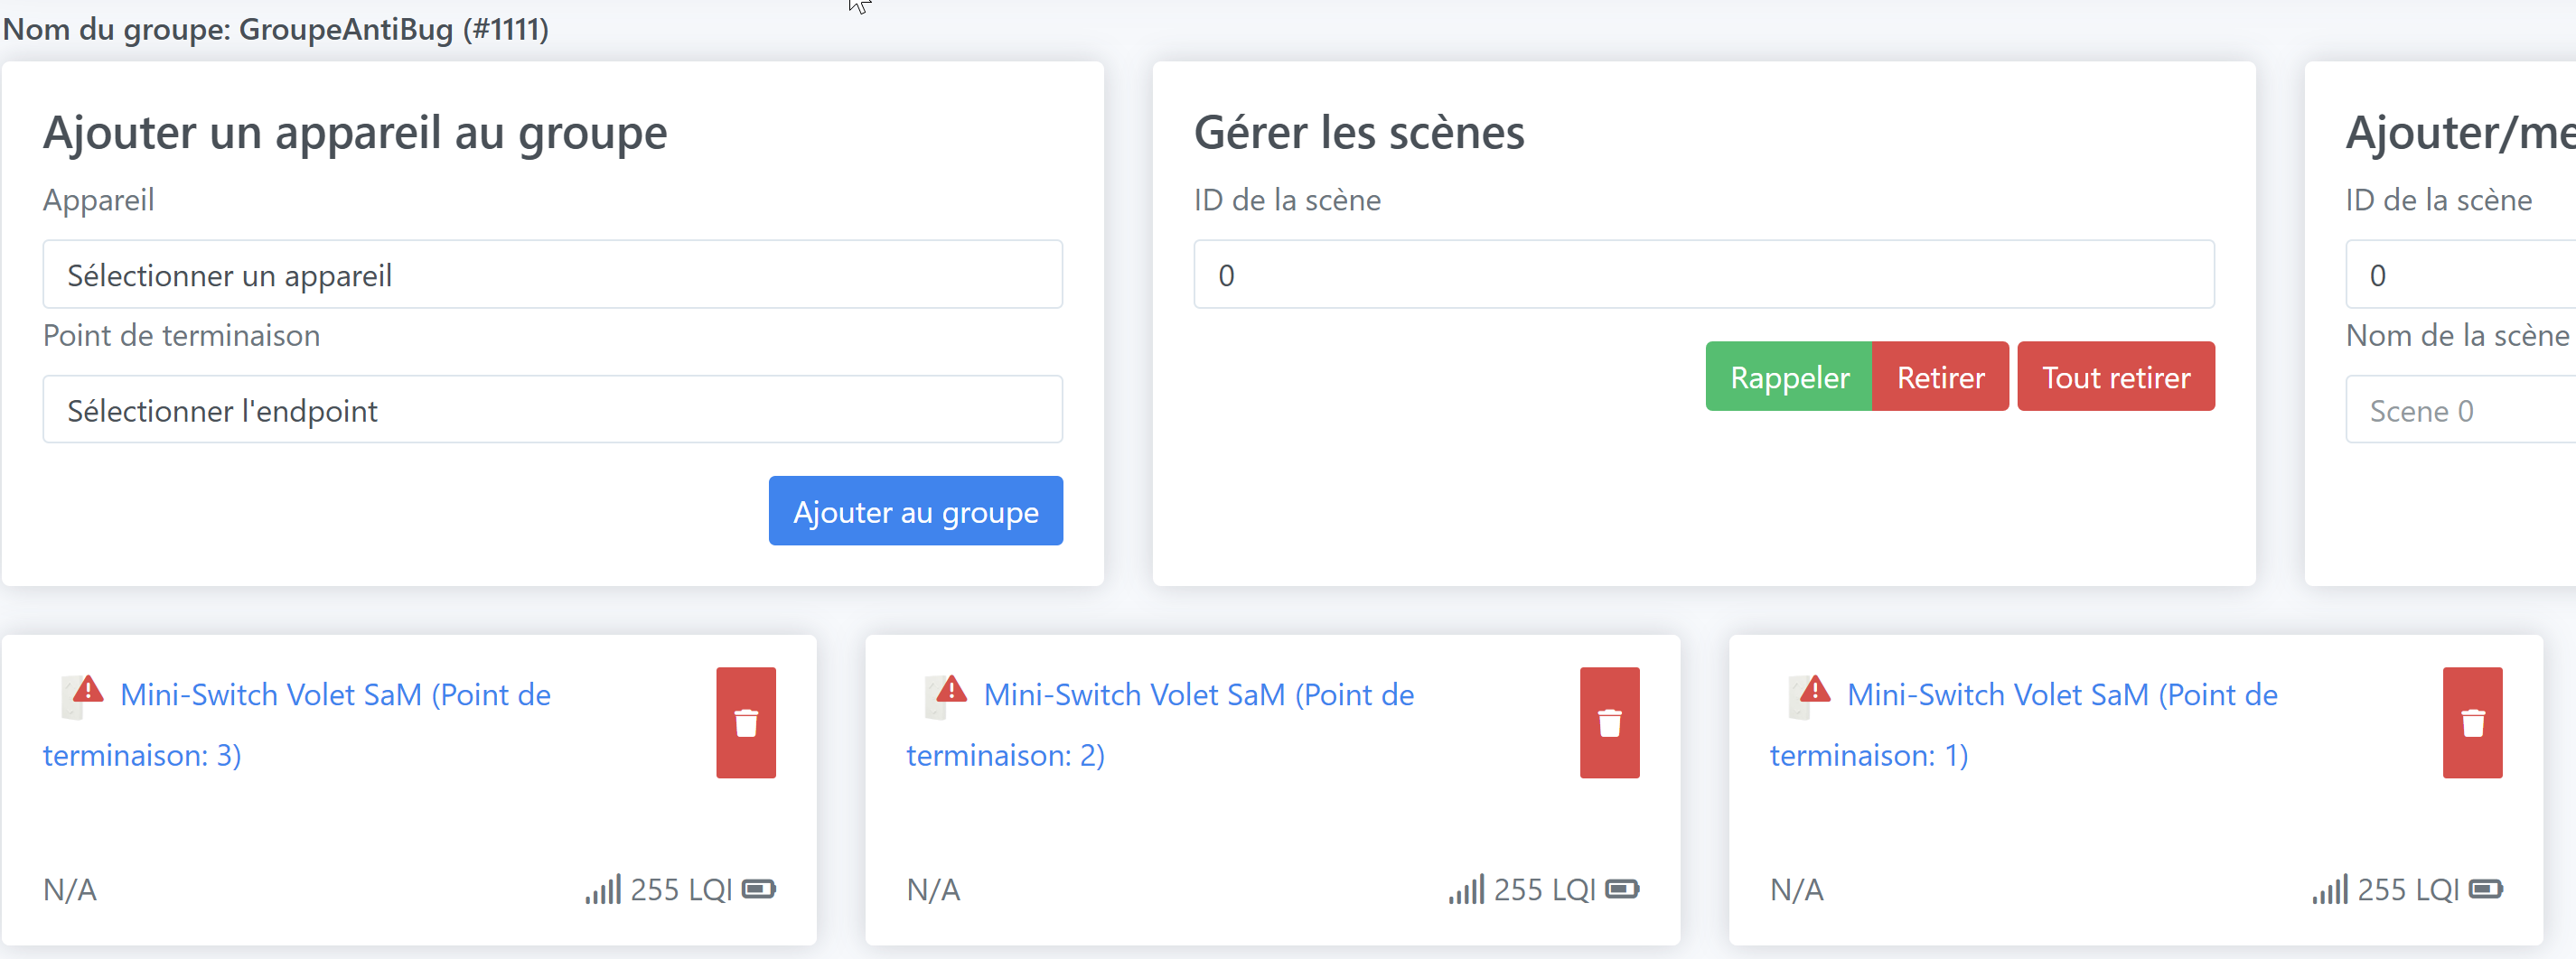Delete Mini-Switch Volet SaM endpoint 2 from group
This screenshot has width=2576, height=959.
pyautogui.click(x=1609, y=722)
